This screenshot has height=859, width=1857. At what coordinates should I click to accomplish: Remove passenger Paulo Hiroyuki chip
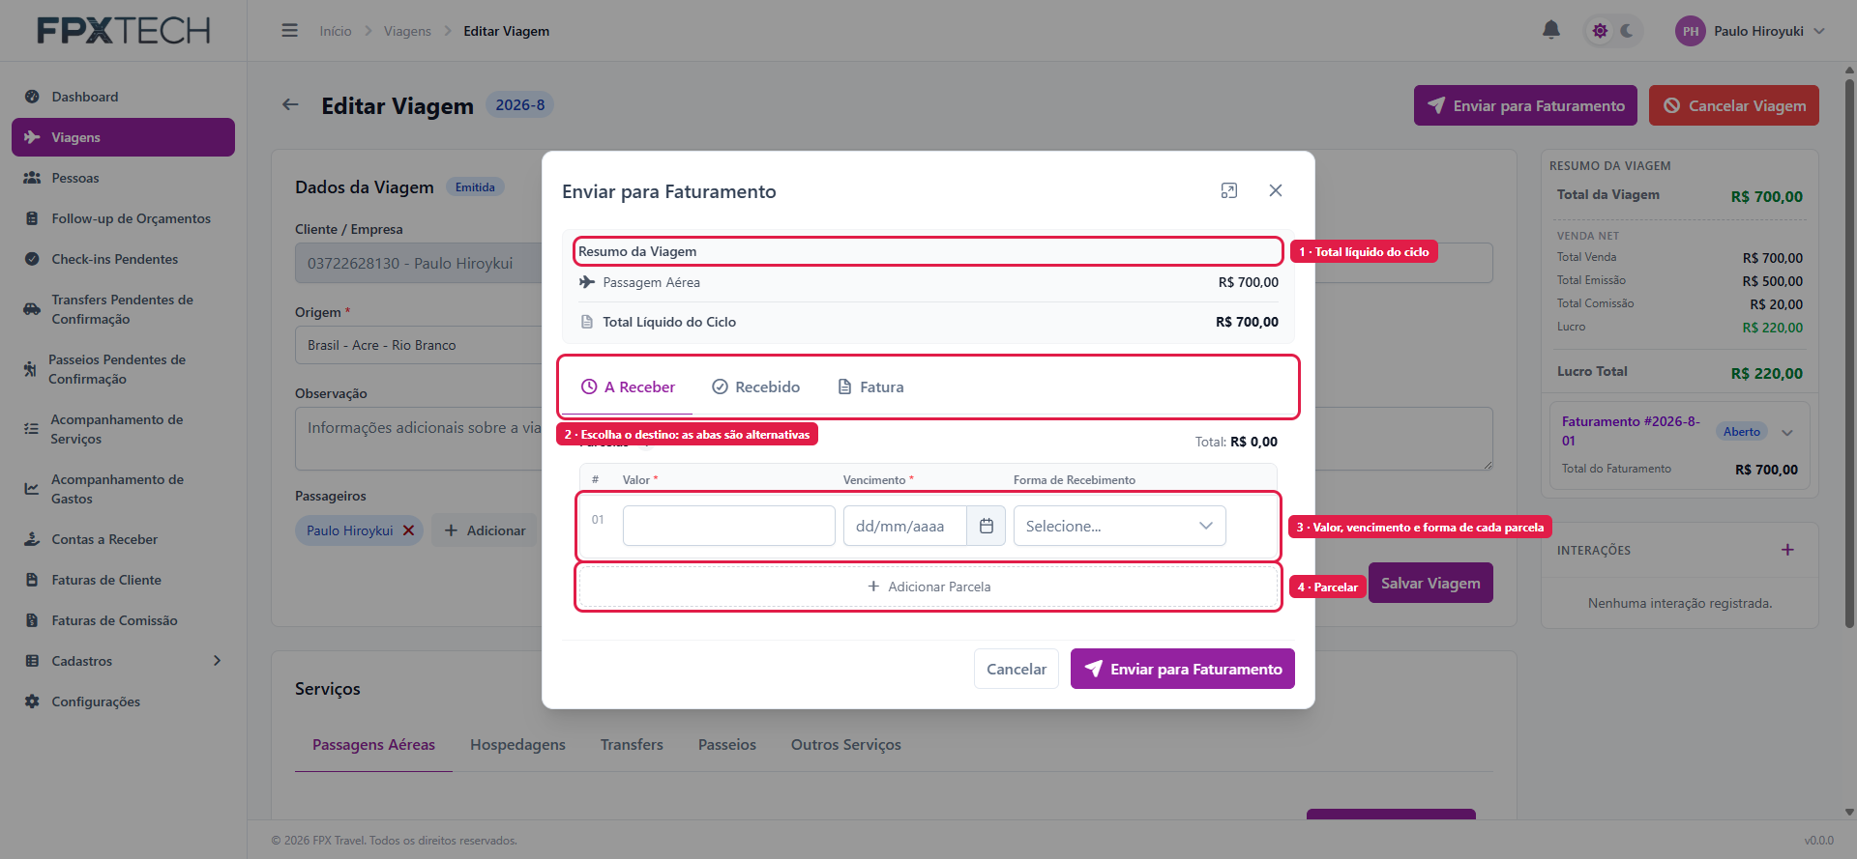tap(408, 530)
